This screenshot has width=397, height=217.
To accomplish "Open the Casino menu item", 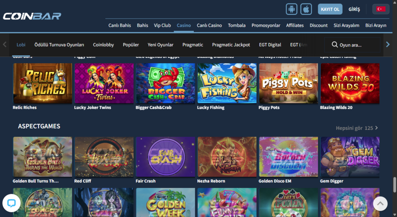I will tap(184, 25).
